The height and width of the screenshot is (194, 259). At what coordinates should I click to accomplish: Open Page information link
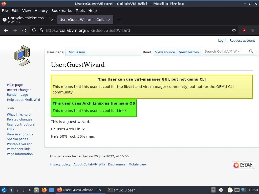click(x=20, y=154)
